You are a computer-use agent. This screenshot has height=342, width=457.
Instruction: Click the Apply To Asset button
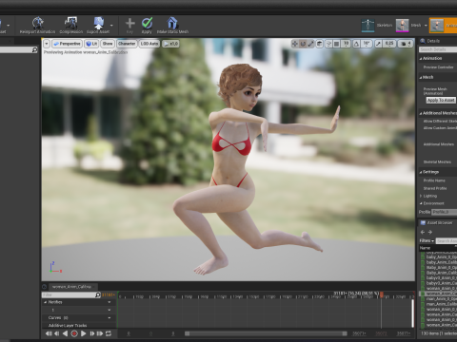(x=441, y=100)
